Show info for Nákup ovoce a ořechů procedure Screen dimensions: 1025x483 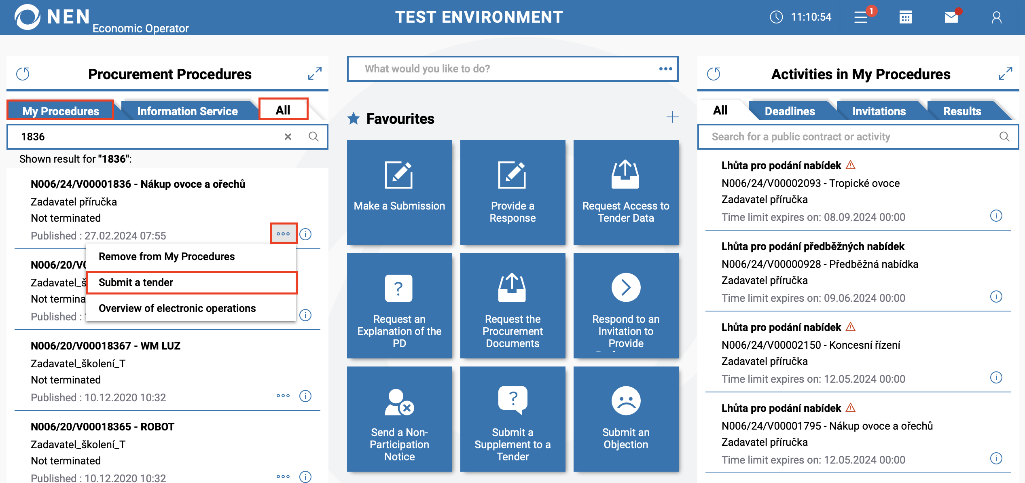pyautogui.click(x=305, y=234)
